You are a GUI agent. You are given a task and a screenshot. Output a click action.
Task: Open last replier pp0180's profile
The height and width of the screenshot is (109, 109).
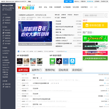[102, 85]
